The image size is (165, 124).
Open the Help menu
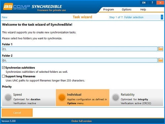(143, 10)
